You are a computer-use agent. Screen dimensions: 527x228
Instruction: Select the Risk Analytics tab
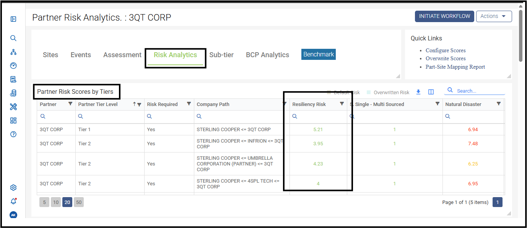point(175,55)
